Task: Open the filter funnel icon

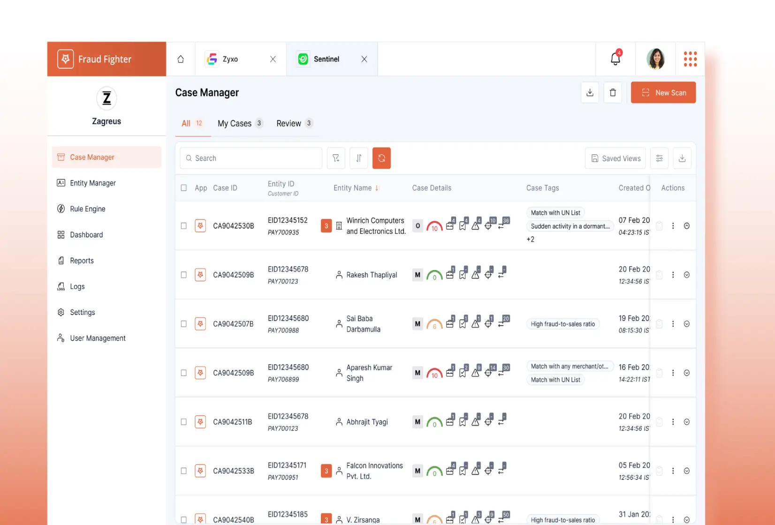Action: (x=336, y=158)
